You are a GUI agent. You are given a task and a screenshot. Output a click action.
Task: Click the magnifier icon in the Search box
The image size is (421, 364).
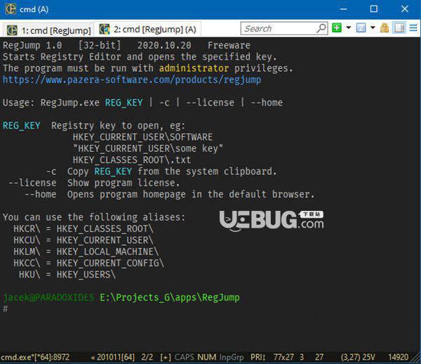click(x=321, y=28)
